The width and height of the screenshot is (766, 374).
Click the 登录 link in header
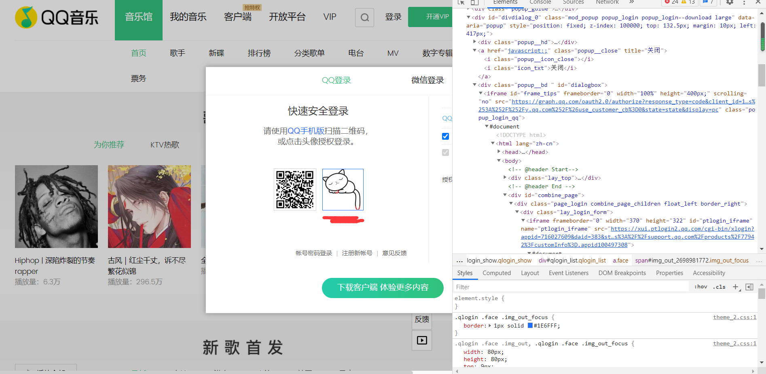[393, 17]
